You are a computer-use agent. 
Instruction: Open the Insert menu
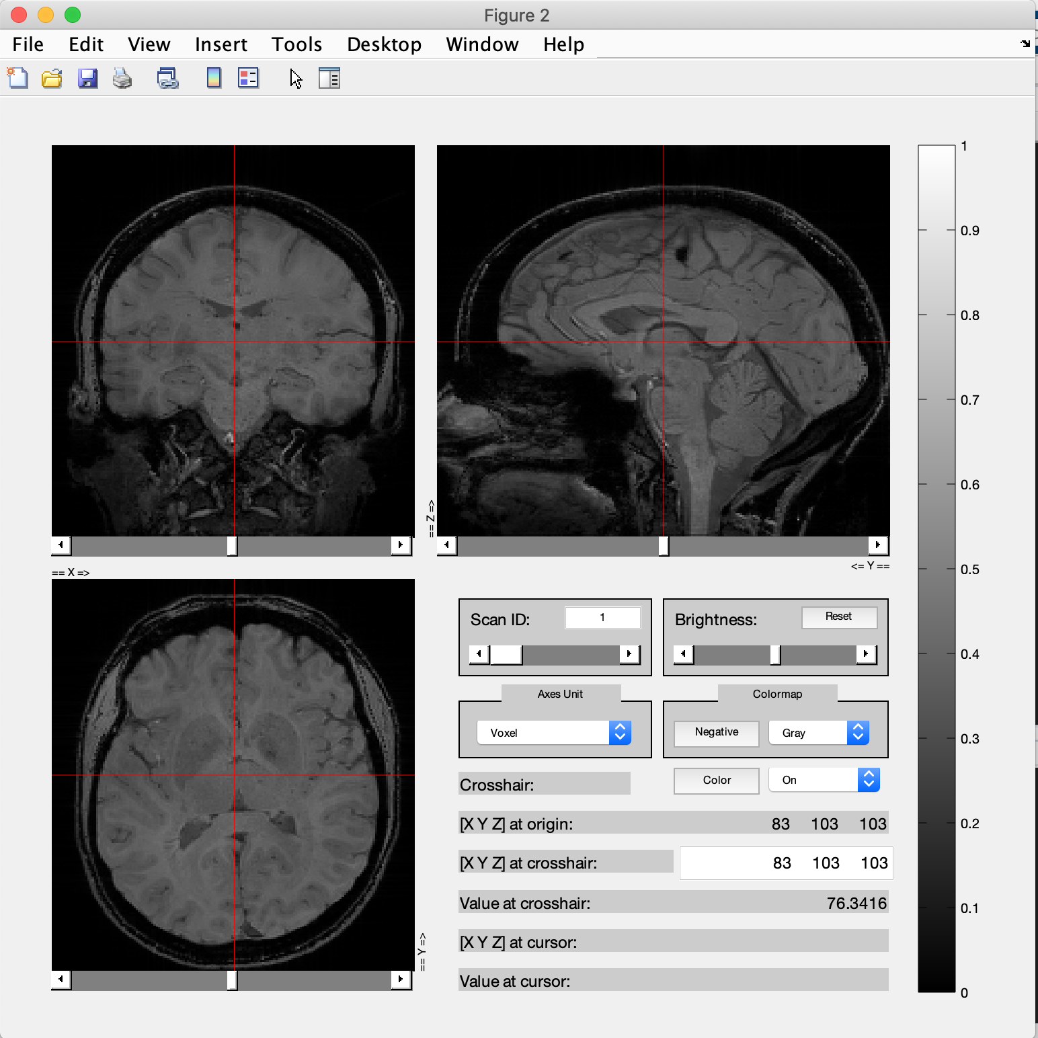click(221, 44)
